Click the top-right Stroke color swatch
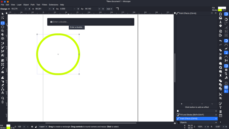229x129 pixels. click(220, 10)
